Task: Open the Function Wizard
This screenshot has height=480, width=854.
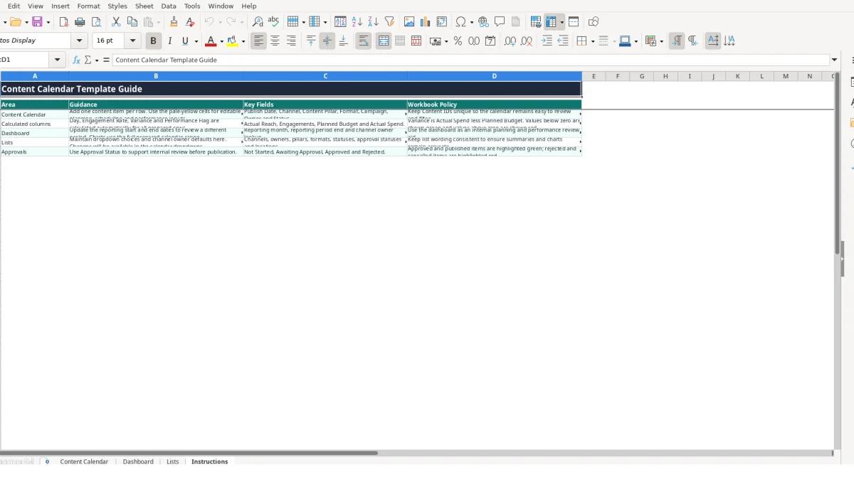Action: pyautogui.click(x=77, y=60)
